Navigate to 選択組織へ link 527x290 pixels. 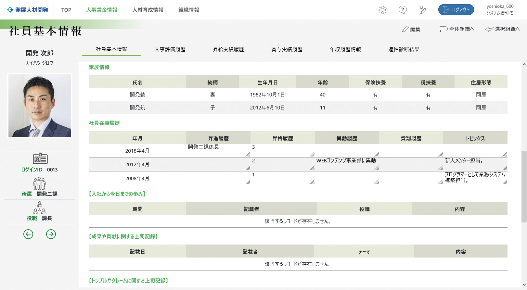click(503, 29)
